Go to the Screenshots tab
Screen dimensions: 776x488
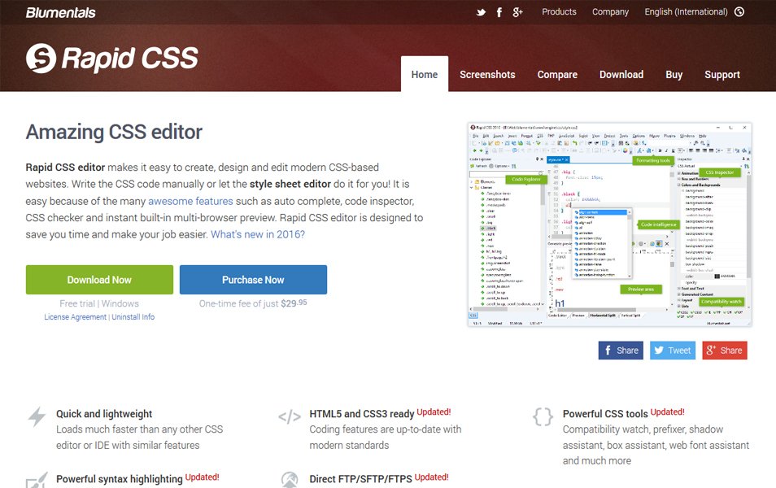pyautogui.click(x=487, y=74)
